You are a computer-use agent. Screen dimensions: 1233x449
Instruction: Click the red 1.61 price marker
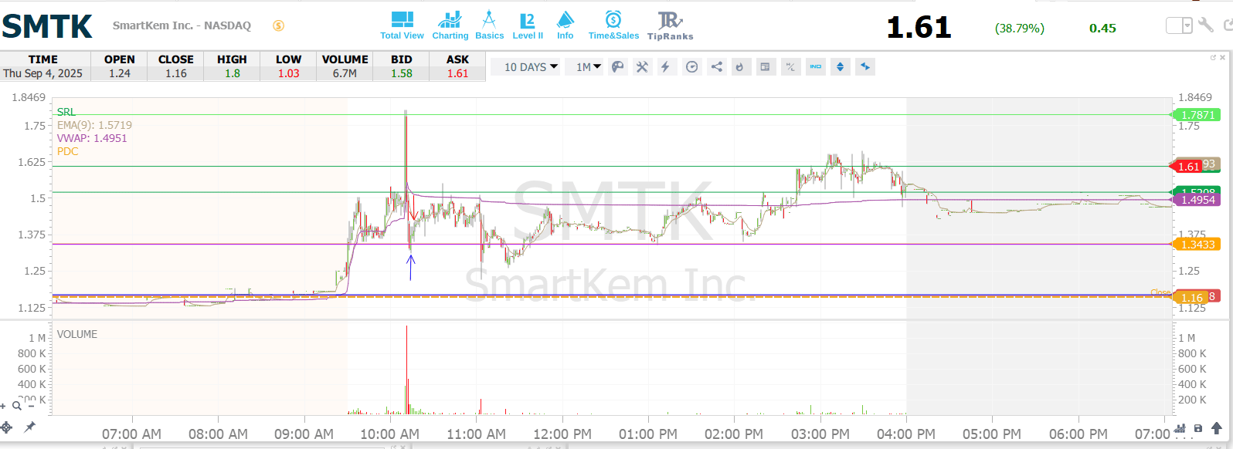point(1187,166)
